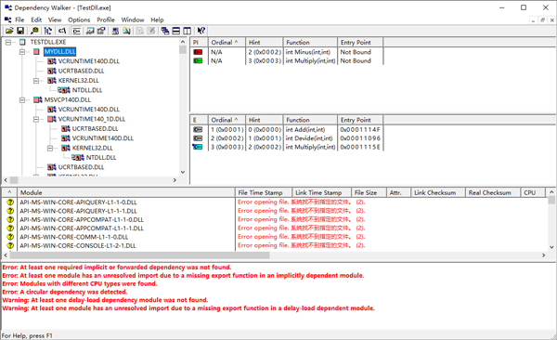Open the Options menu
Image resolution: width=557 pixels, height=340 pixels.
tap(79, 20)
